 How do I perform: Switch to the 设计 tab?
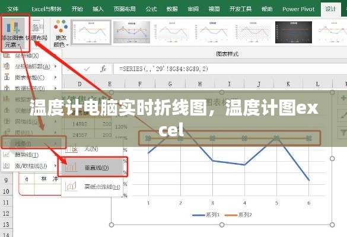tap(330, 9)
